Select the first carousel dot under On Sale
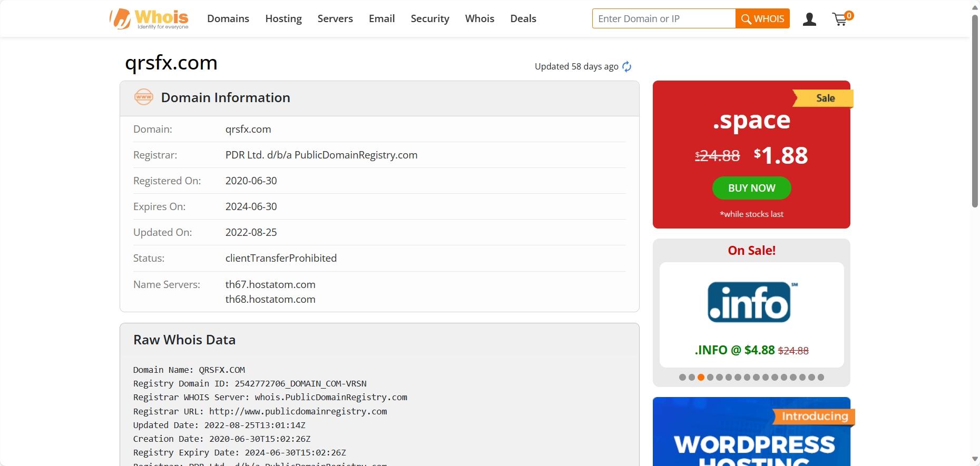Viewport: 980px width, 466px height. coord(682,377)
